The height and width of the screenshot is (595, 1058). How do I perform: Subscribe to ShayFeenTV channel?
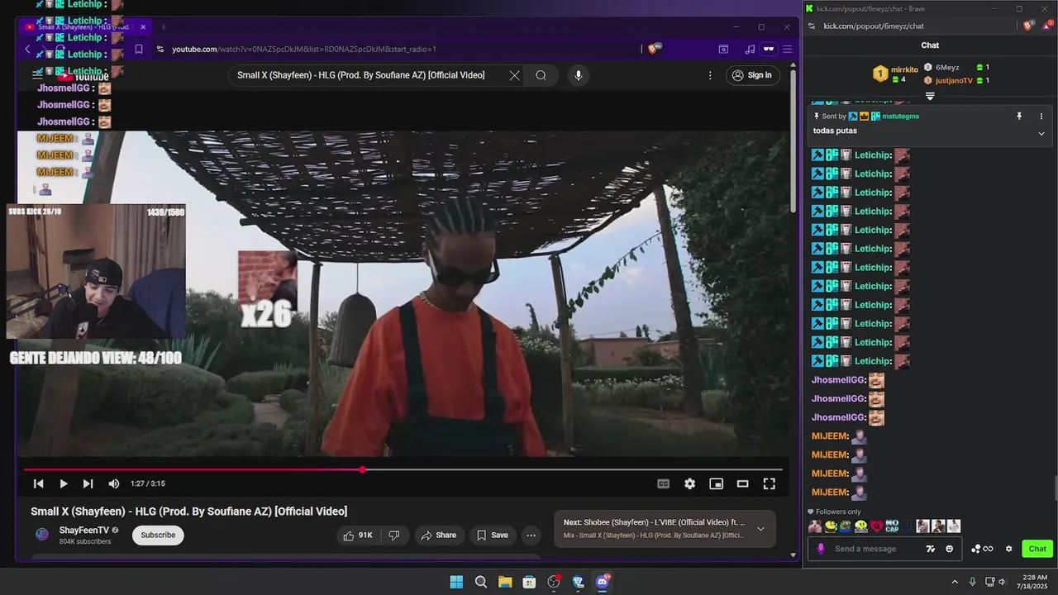[158, 535]
